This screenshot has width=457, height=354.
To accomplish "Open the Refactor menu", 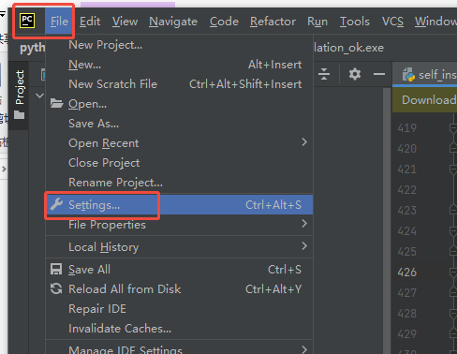I will (x=273, y=22).
